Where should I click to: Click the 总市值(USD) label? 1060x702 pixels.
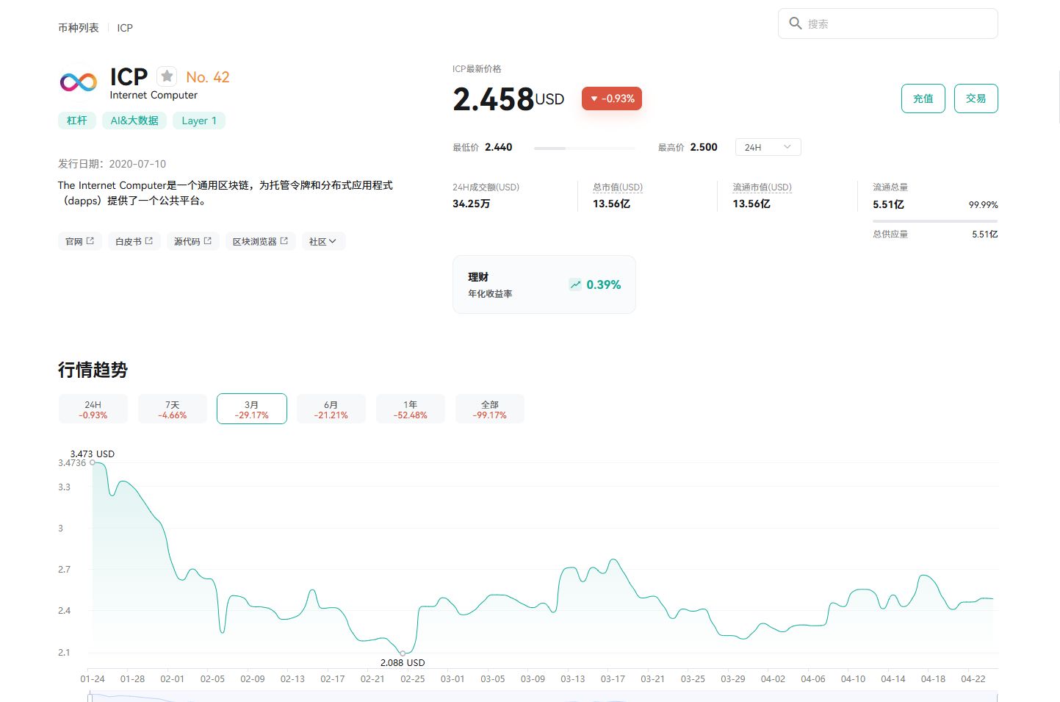[618, 187]
